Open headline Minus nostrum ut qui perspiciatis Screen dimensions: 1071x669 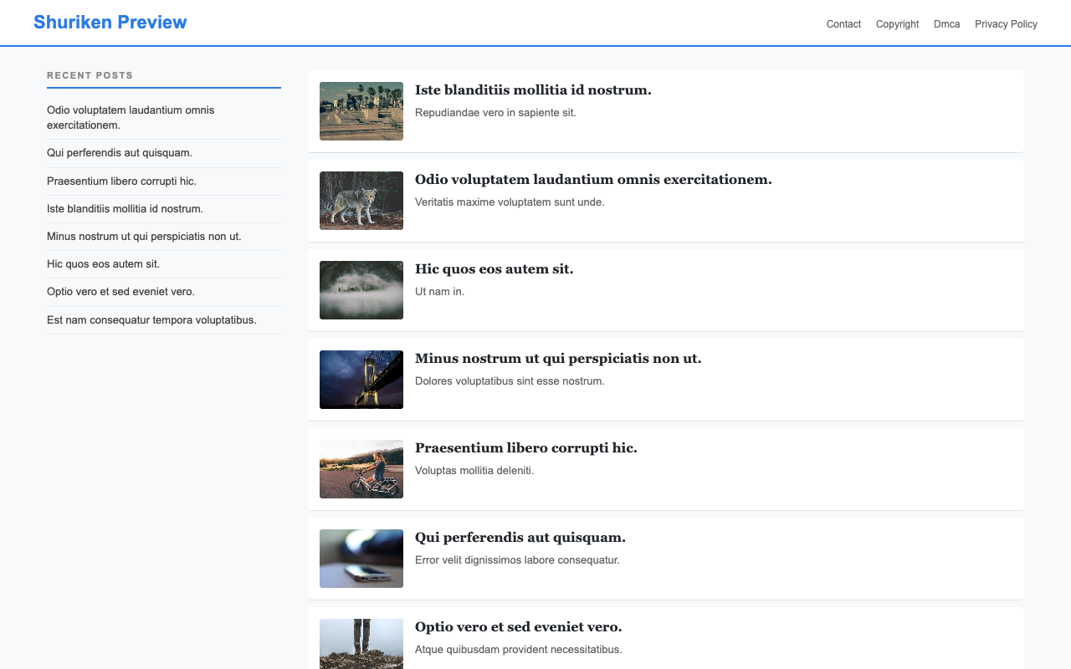click(558, 359)
